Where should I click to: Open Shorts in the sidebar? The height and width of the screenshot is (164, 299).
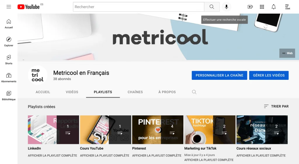pos(9,60)
